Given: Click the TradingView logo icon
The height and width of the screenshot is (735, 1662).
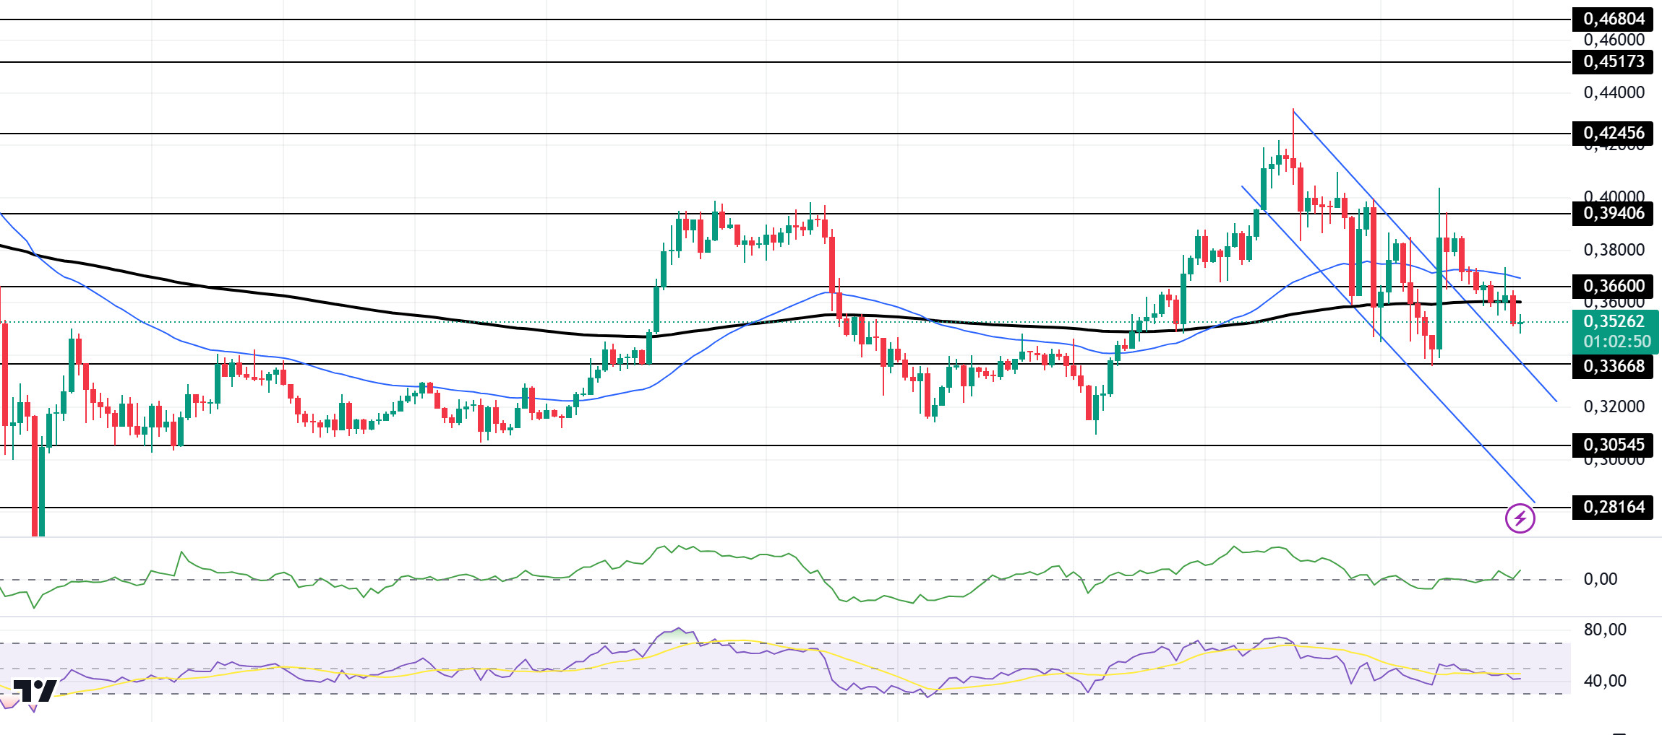Looking at the screenshot, I should coord(35,691).
